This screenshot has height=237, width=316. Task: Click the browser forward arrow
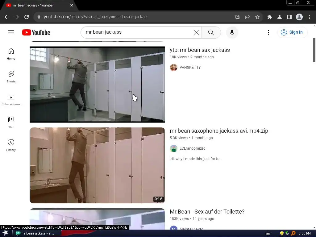pos(17,17)
